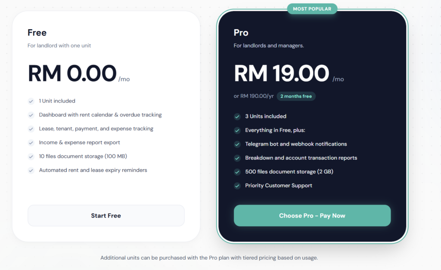
Task: Select the checkmark next to "Priority Customer Support"
Action: (x=237, y=186)
